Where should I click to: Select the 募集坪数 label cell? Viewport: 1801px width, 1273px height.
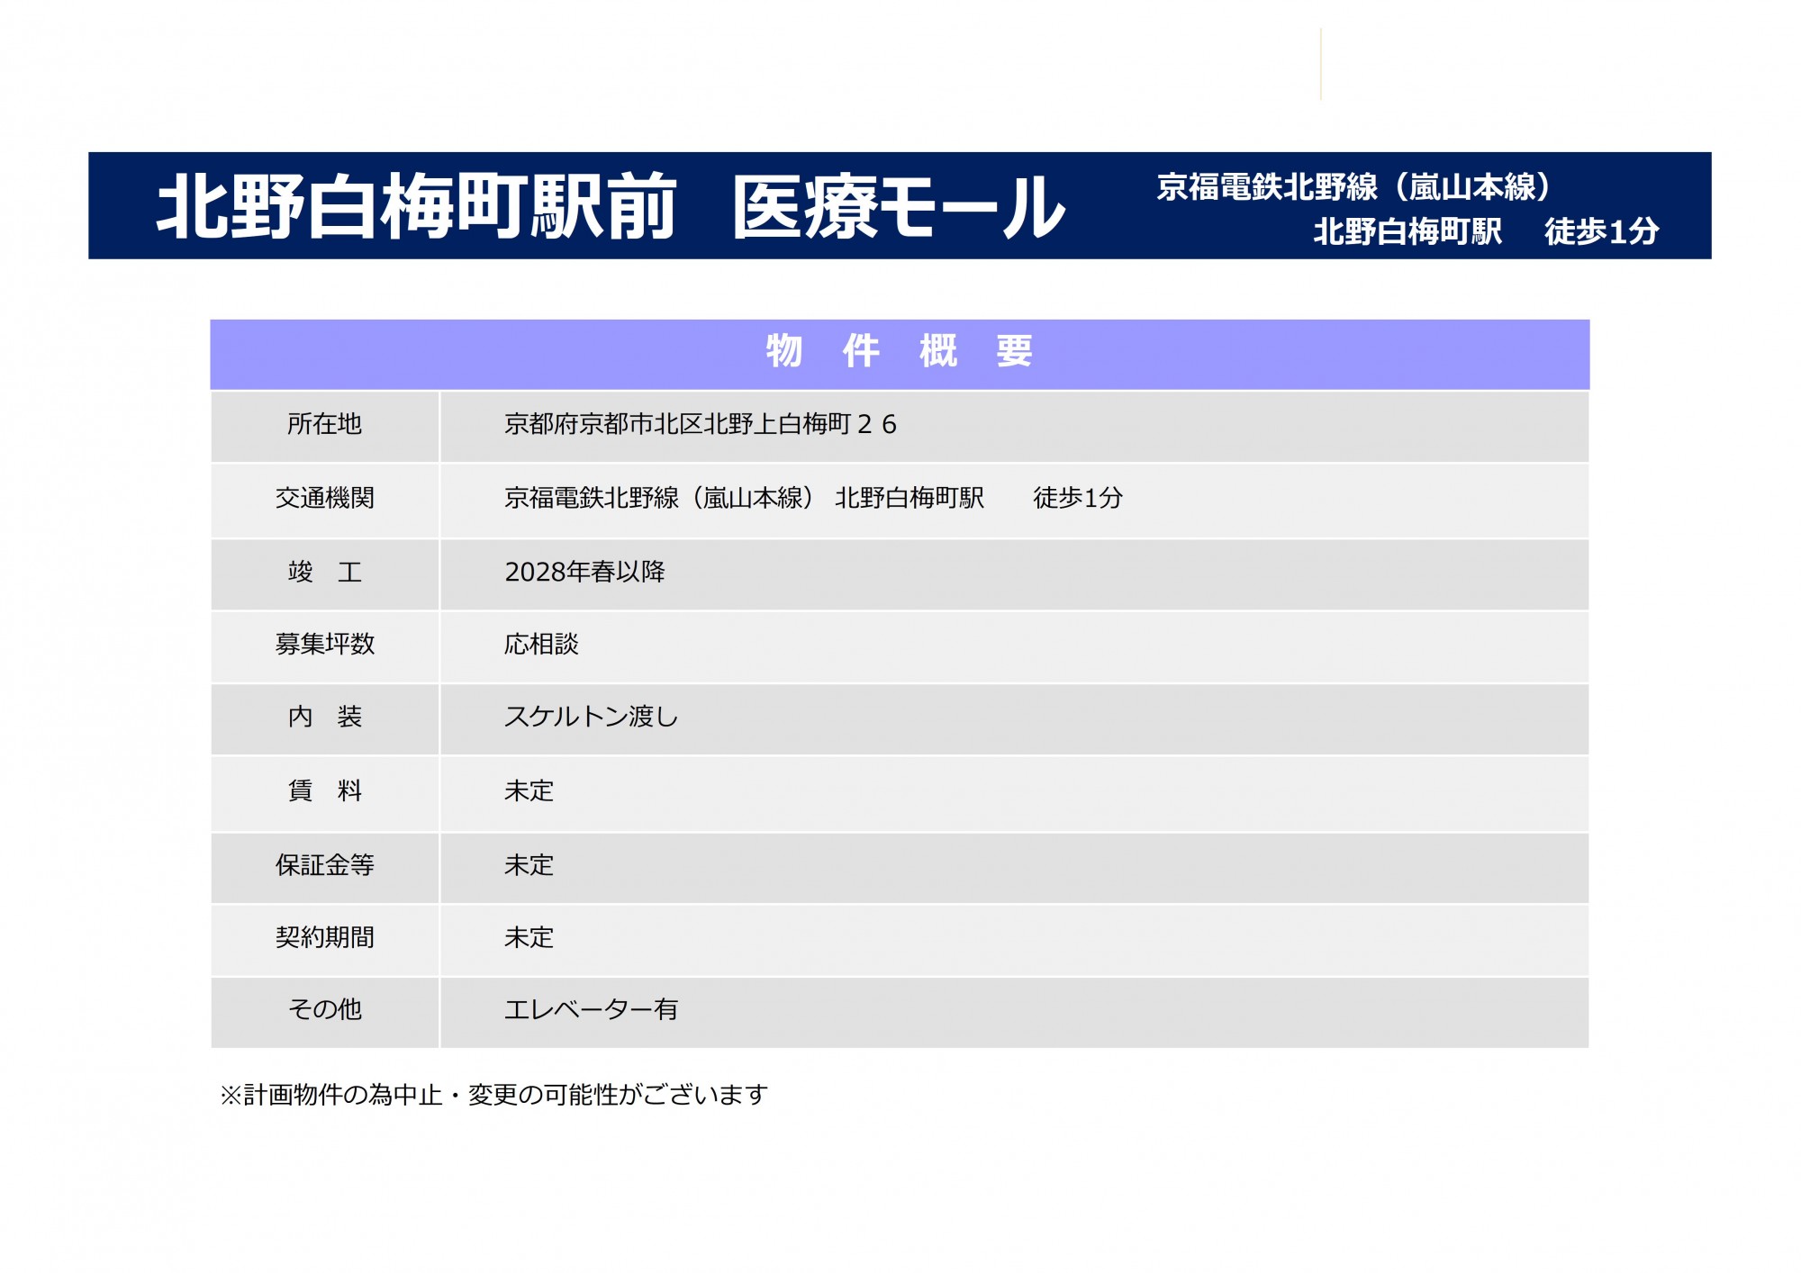point(324,644)
